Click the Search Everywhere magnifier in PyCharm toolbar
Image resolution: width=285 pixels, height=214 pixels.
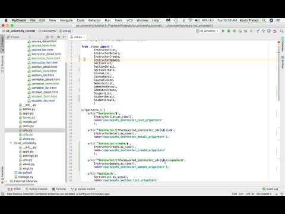[x=281, y=31]
